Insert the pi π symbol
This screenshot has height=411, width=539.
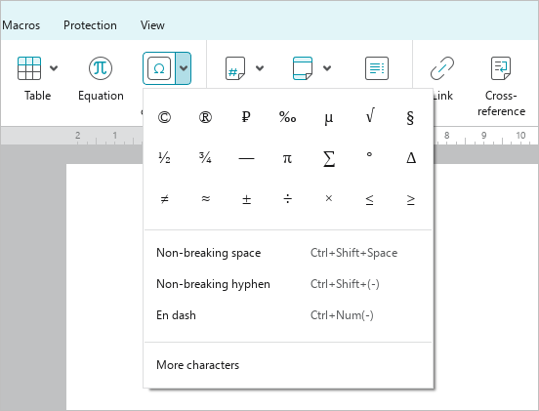pos(287,159)
